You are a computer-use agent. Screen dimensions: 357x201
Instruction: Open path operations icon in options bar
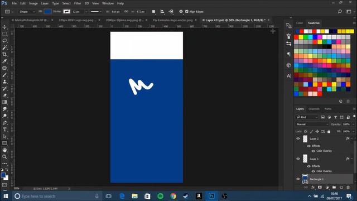154,11
